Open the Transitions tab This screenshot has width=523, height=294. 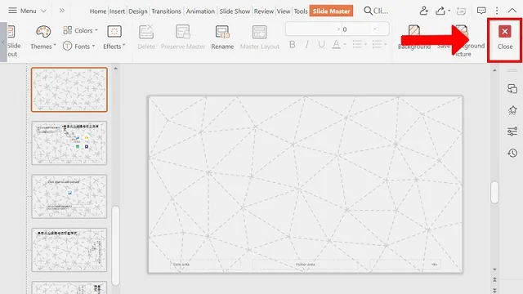click(166, 11)
